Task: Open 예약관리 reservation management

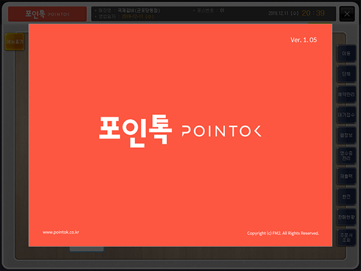Action: point(346,94)
